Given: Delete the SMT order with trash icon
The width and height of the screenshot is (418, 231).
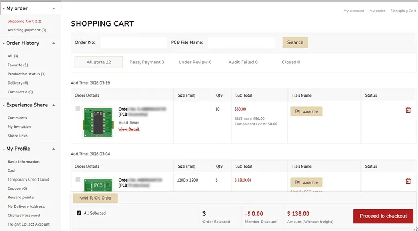Looking at the screenshot, I should [x=408, y=110].
